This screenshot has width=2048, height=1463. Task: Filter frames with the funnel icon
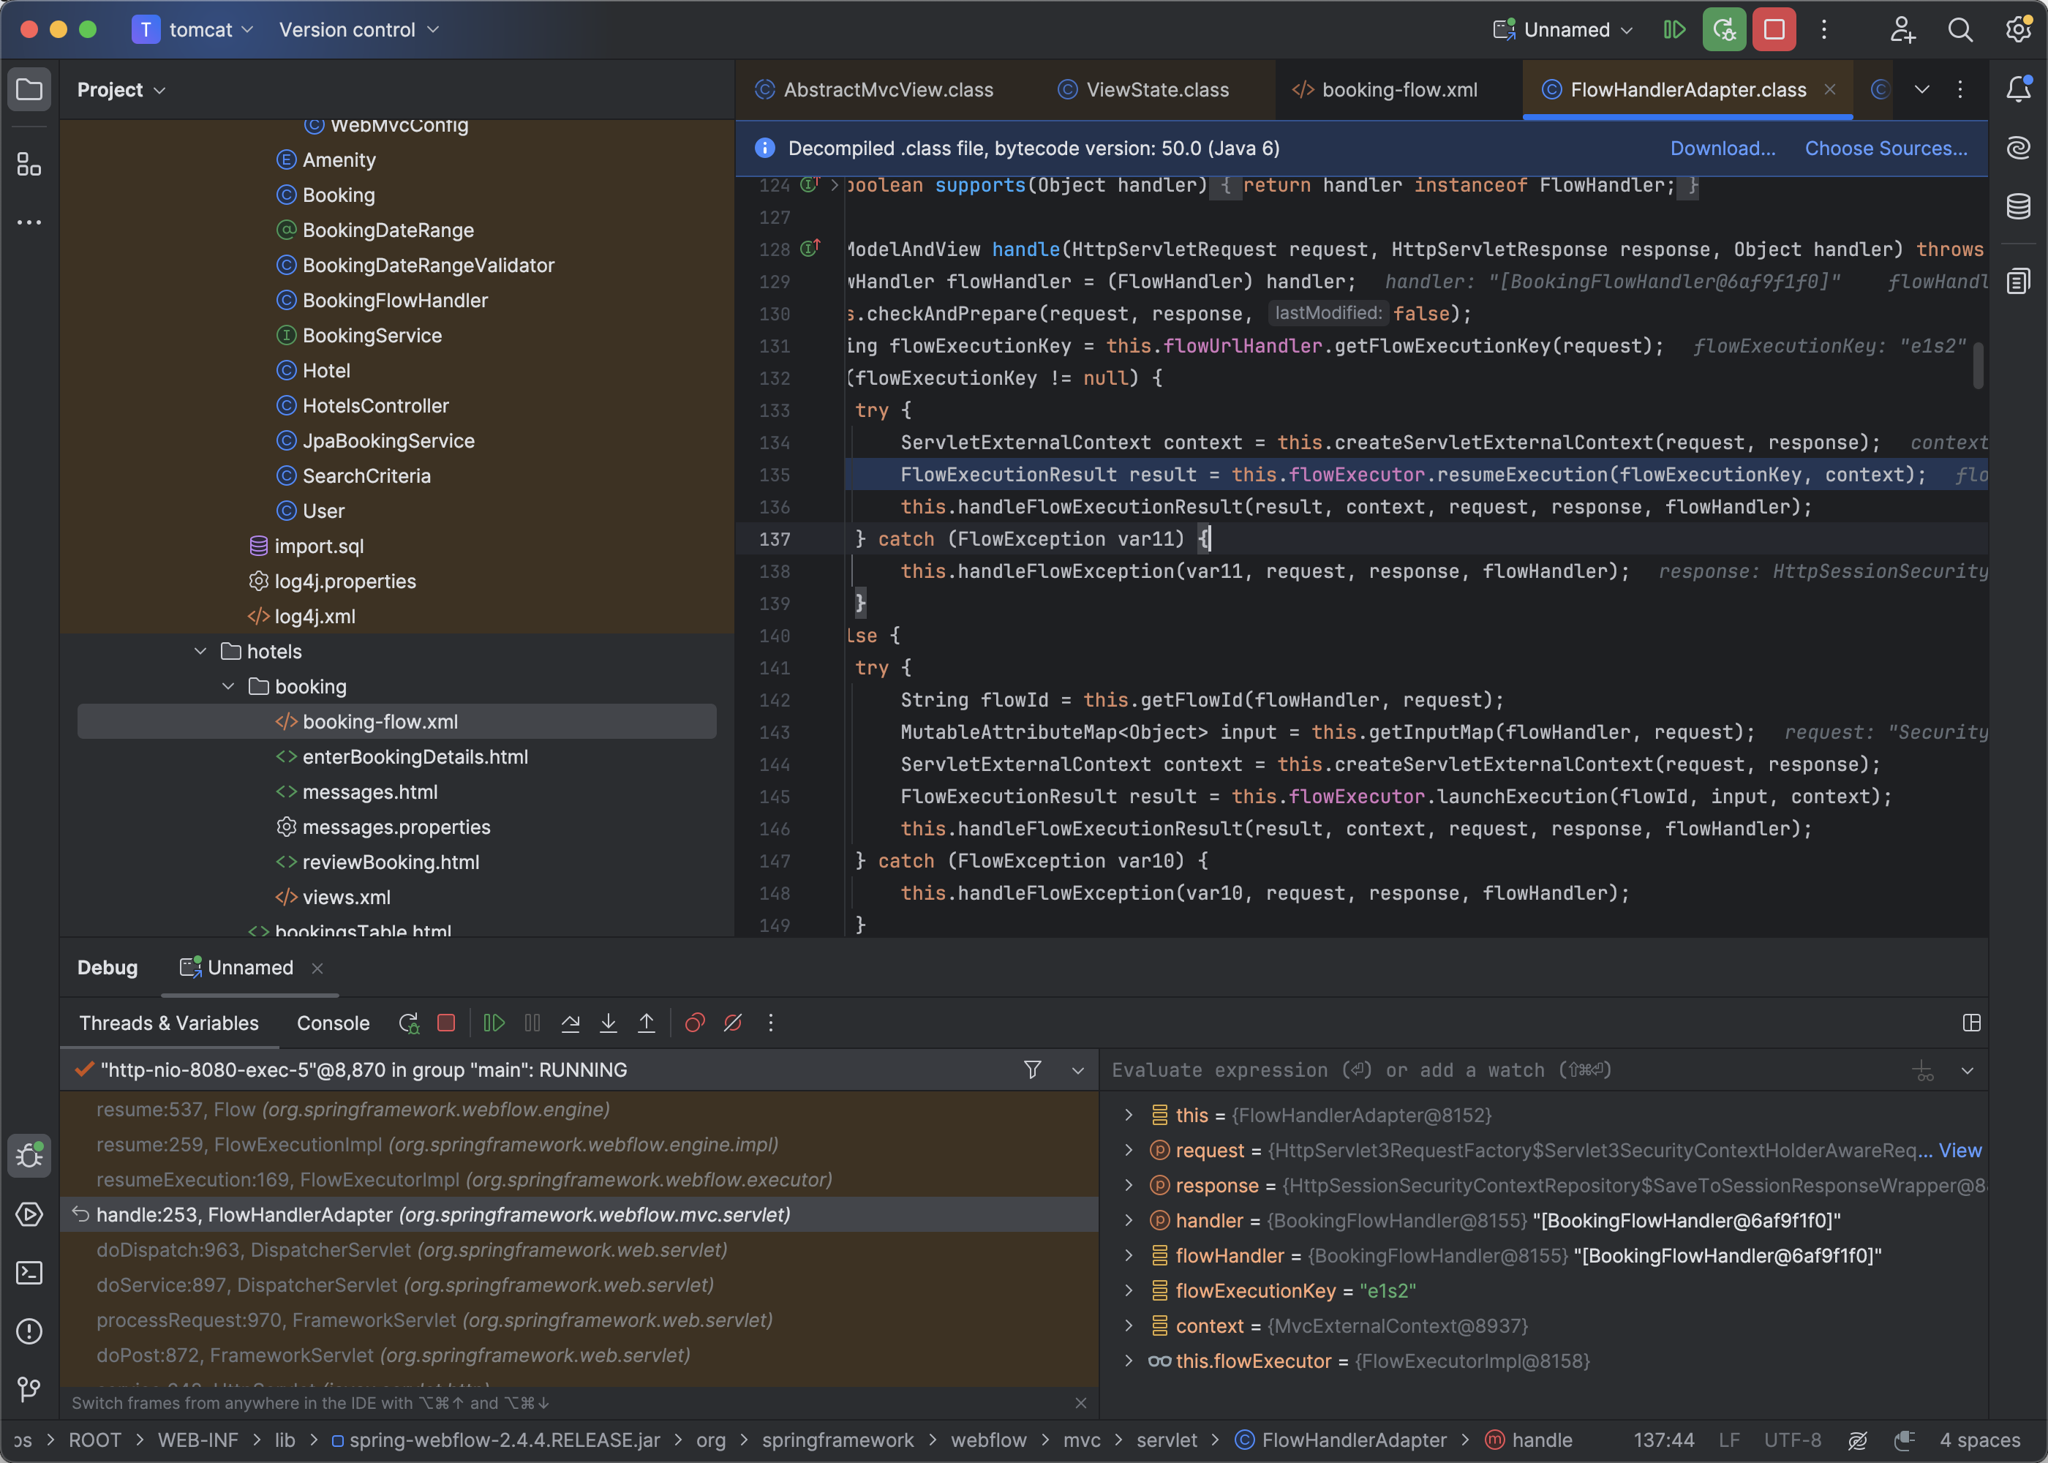(x=1033, y=1070)
